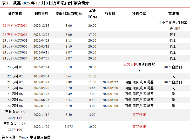Viewport: 190px width, 140px height.
Task: Select the 23 万科 MTN001 bond cell
Action: (15, 41)
